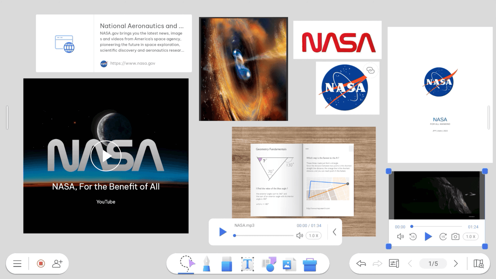Go to the previous page
This screenshot has height=279, width=496.
point(410,263)
